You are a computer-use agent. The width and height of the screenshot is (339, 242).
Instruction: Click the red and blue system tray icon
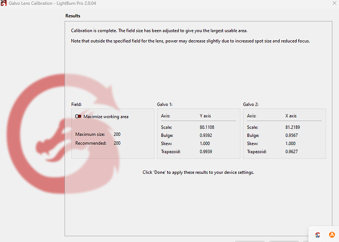tap(318, 234)
